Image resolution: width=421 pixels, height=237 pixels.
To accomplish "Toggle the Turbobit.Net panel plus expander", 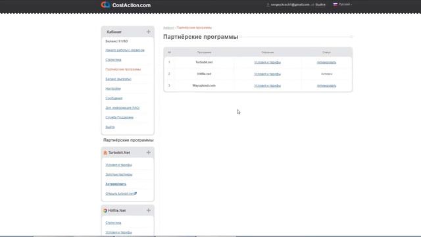I will coord(149,152).
